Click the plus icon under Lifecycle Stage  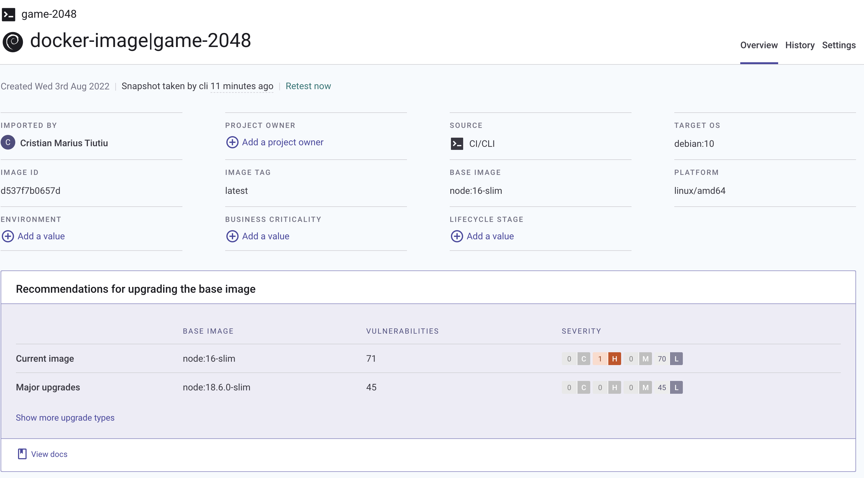pyautogui.click(x=457, y=236)
